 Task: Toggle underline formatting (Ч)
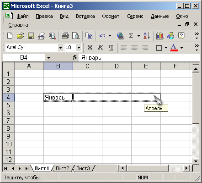point(111,48)
